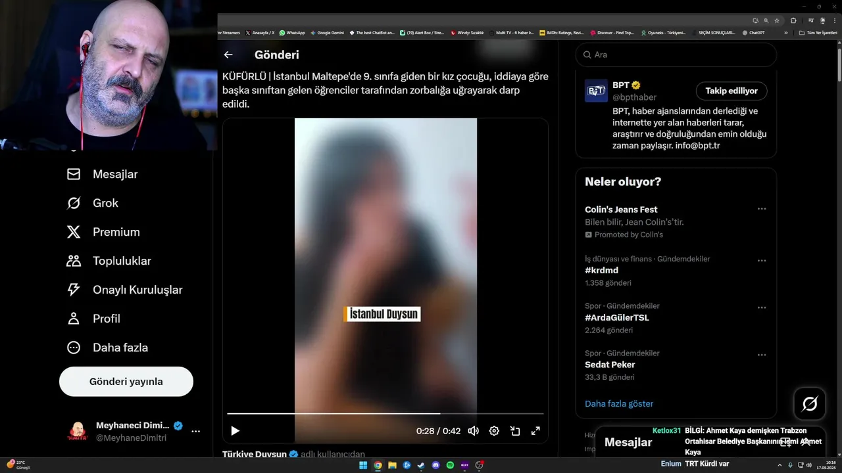The width and height of the screenshot is (842, 473).
Task: Open Windy: Sıcaklık bookmark
Action: click(x=466, y=32)
